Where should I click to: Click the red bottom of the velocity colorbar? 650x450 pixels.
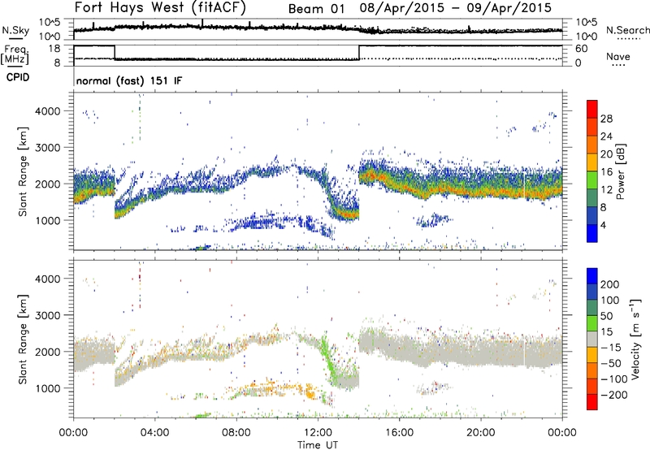592,402
